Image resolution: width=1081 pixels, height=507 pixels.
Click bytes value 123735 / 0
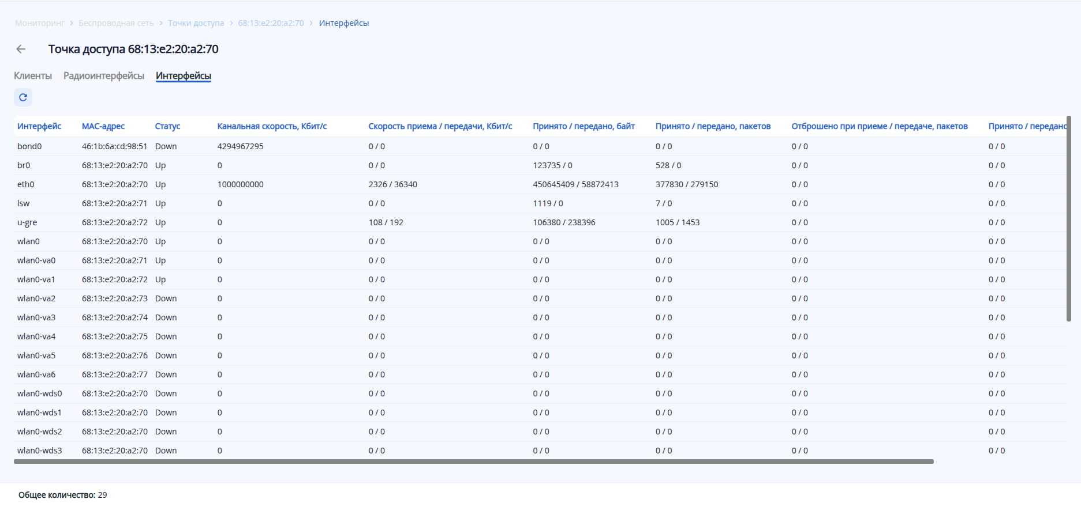point(552,165)
